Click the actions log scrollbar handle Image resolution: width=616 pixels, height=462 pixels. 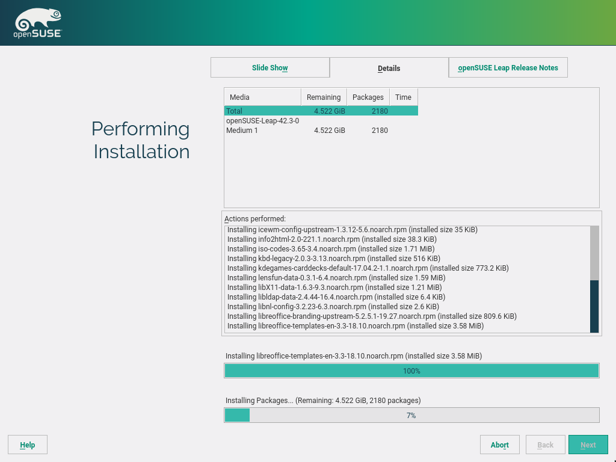[x=594, y=306]
